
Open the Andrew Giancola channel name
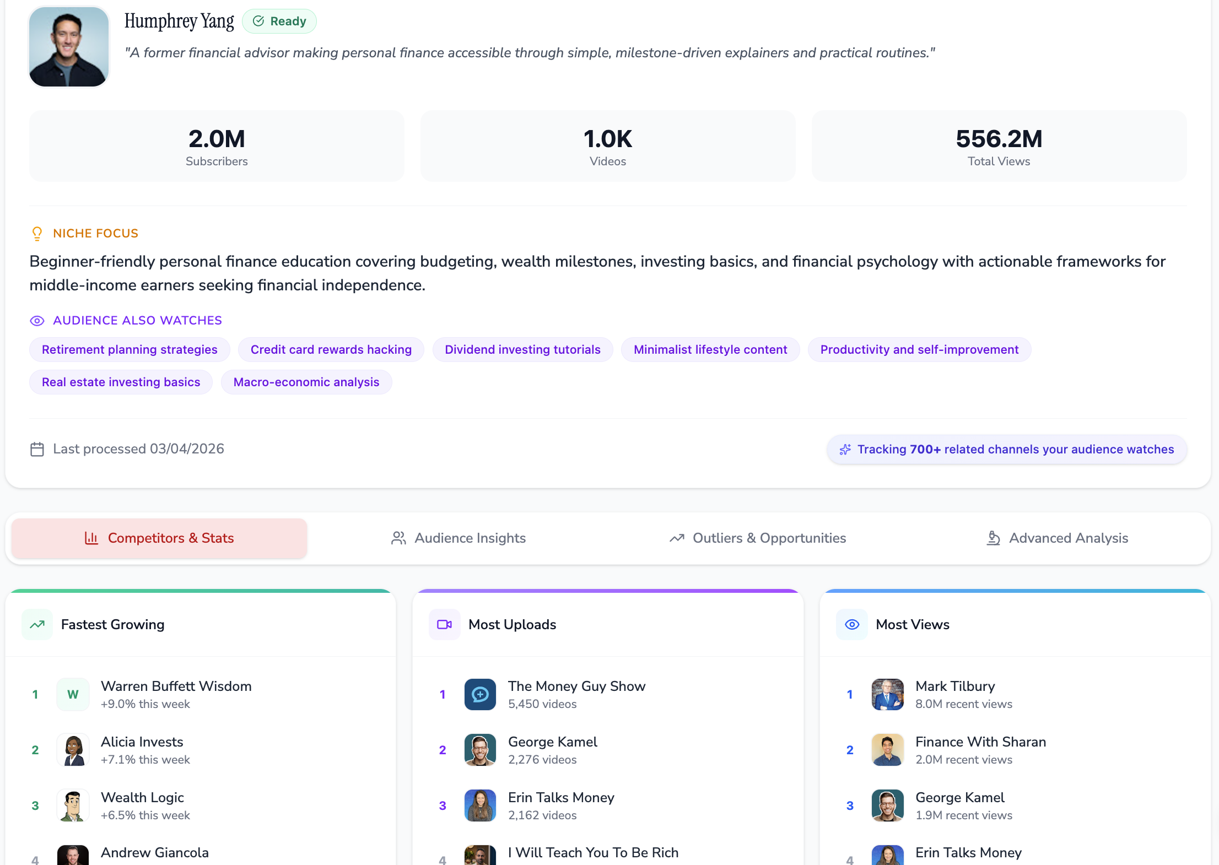point(155,852)
